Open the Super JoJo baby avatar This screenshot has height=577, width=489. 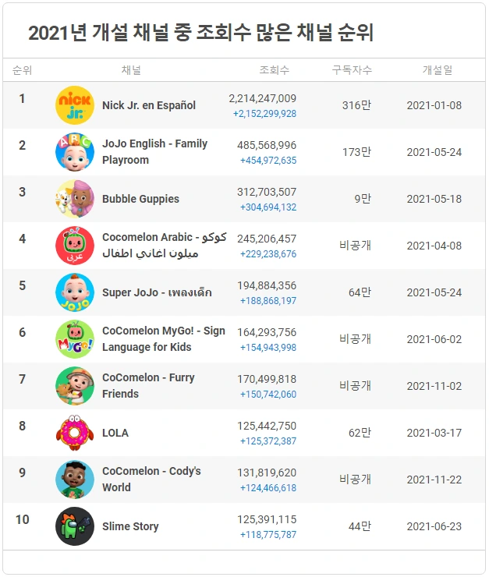coord(75,292)
